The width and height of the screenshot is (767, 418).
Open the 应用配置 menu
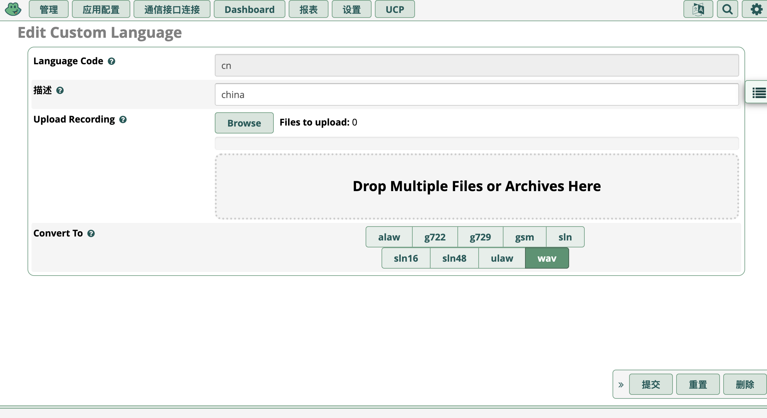point(101,9)
